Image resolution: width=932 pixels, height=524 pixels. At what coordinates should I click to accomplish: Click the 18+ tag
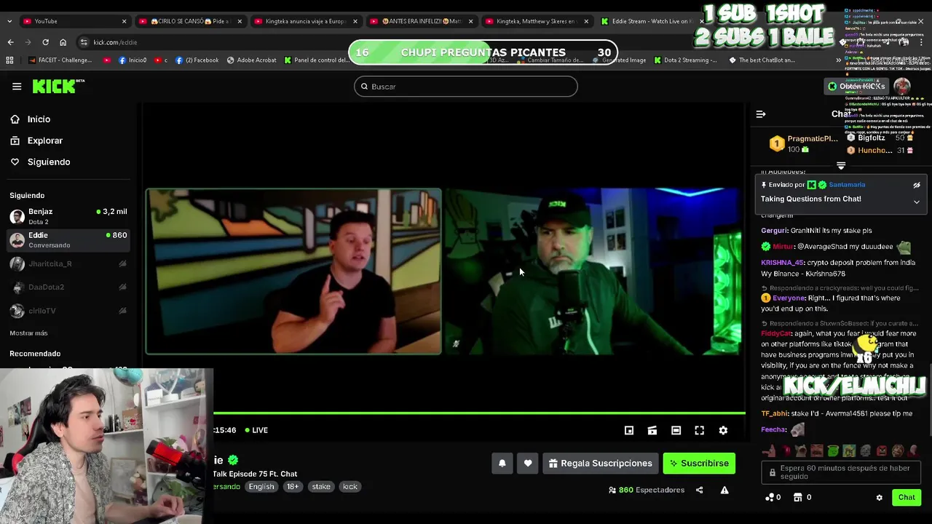click(x=292, y=486)
